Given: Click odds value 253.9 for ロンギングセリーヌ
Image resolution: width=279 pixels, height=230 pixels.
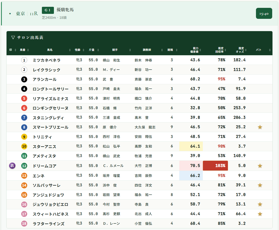Looking at the screenshot, I should click(239, 108).
